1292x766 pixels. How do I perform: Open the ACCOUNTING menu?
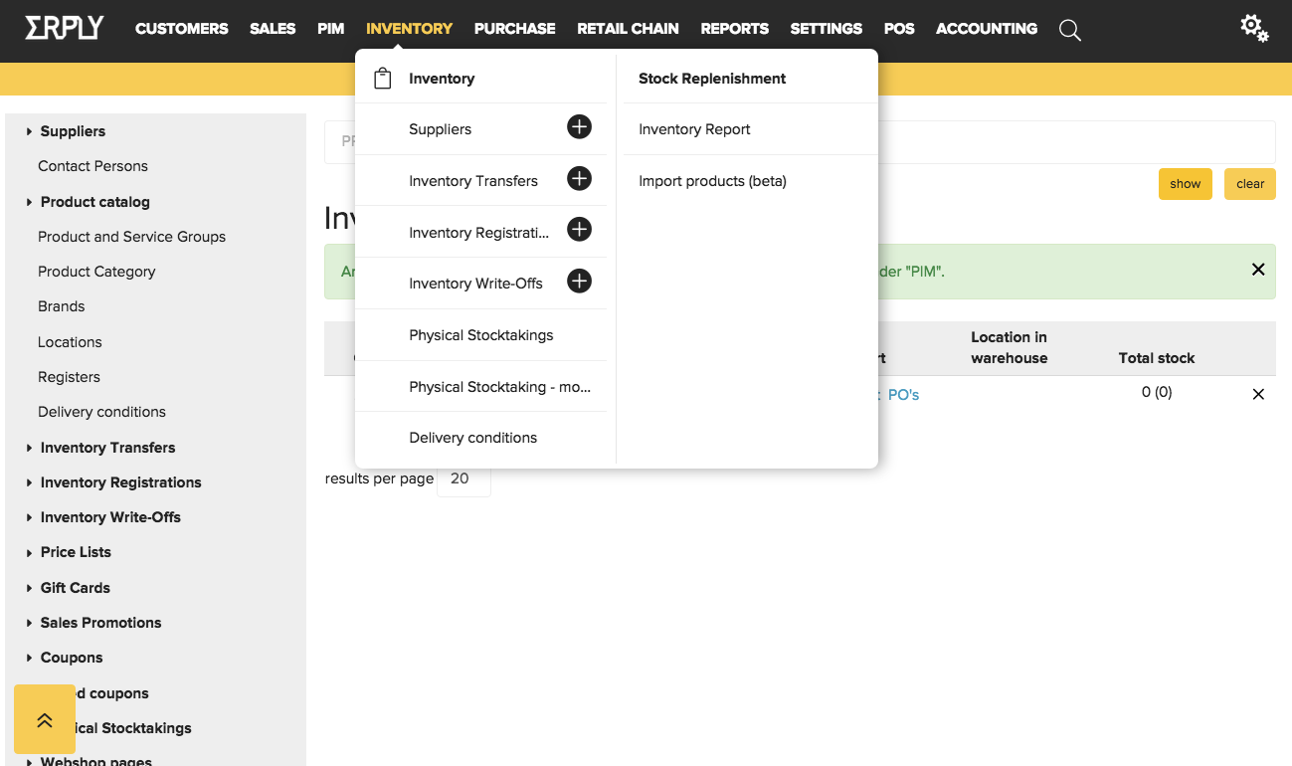click(987, 29)
